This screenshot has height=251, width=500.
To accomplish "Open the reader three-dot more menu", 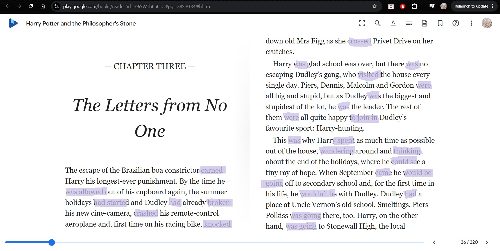I will [x=471, y=23].
